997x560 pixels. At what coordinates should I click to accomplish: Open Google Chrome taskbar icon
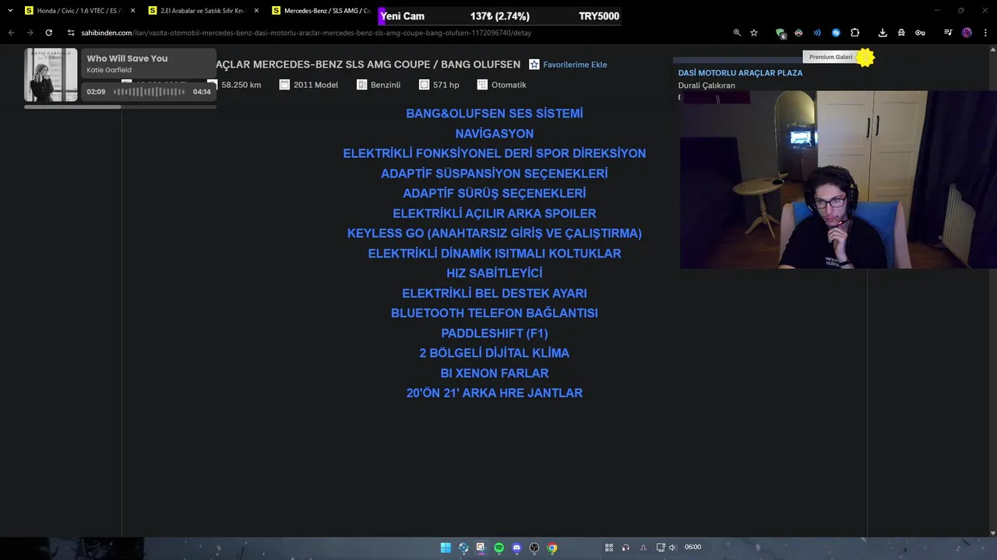[552, 548]
